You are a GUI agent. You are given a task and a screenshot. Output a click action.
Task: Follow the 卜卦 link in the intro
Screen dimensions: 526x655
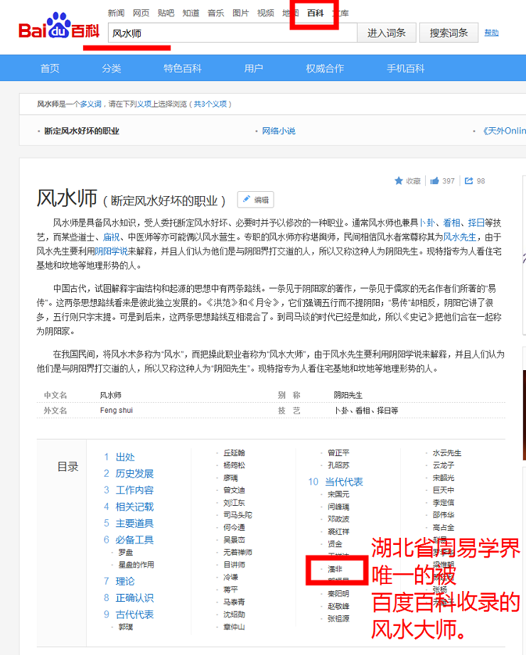click(x=427, y=222)
